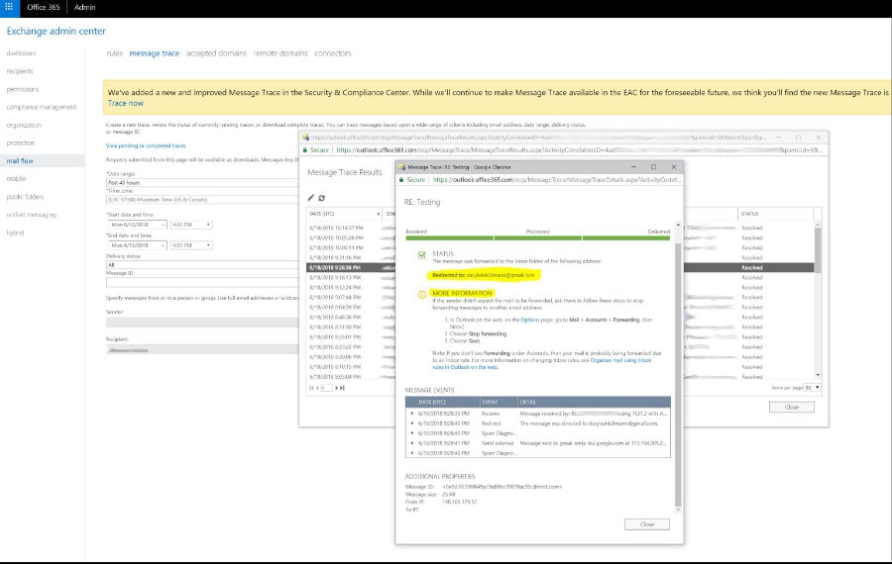Click Close in the Message Trace Results window

tap(791, 408)
